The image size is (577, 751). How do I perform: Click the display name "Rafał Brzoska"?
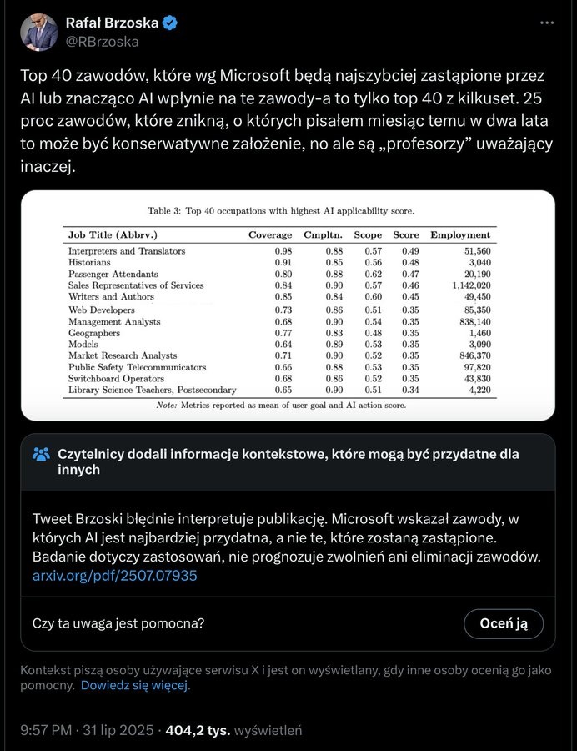(x=110, y=23)
